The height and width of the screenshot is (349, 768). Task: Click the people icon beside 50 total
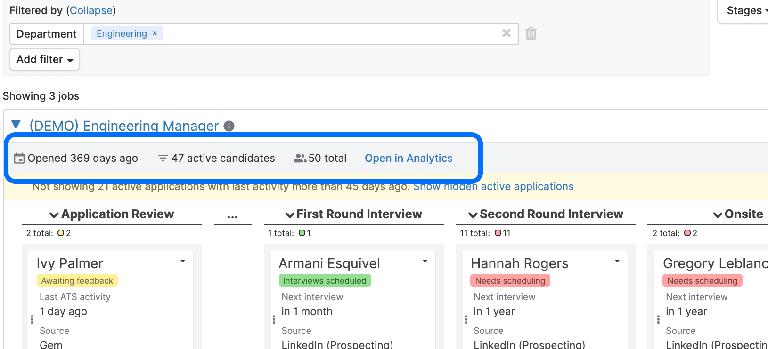(300, 158)
